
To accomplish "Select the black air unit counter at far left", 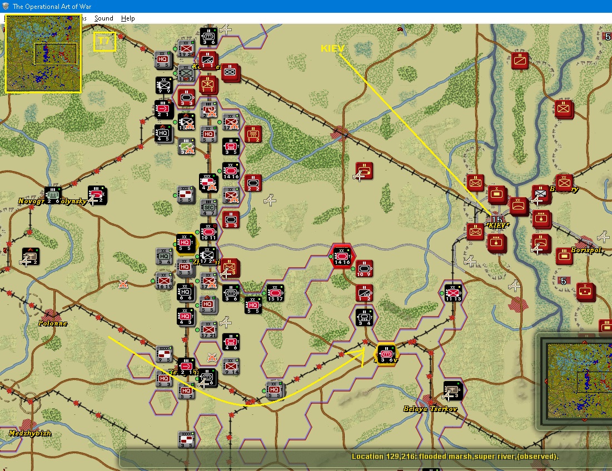I will point(31,256).
